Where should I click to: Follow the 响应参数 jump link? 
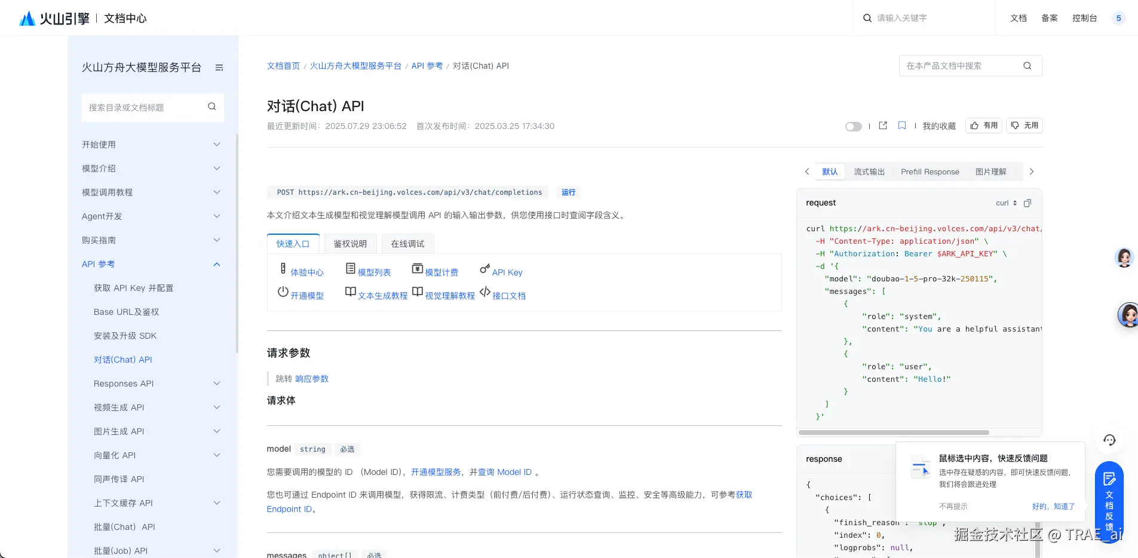(312, 379)
